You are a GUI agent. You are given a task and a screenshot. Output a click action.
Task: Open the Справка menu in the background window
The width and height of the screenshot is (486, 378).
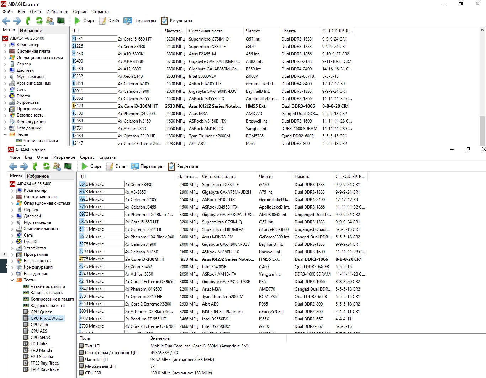tap(100, 12)
